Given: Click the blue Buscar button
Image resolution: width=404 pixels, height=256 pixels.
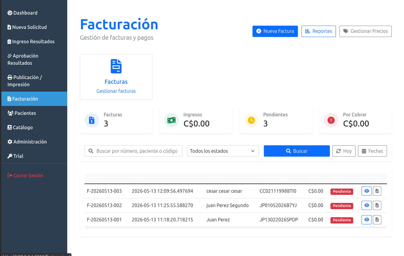Looking at the screenshot, I should (x=297, y=151).
